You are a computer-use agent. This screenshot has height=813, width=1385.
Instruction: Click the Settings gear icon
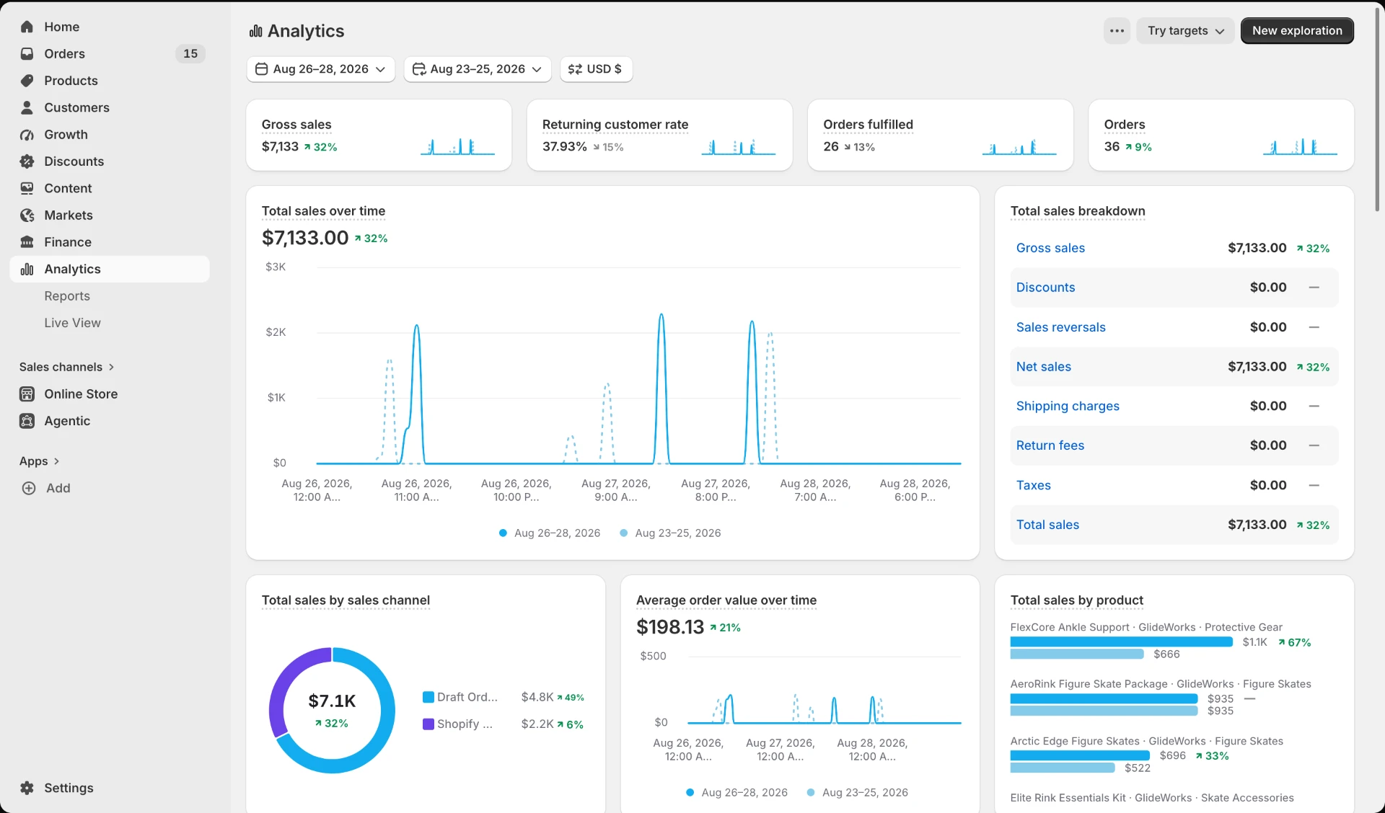(27, 788)
